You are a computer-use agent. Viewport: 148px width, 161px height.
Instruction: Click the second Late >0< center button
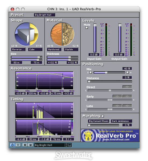point(127,106)
